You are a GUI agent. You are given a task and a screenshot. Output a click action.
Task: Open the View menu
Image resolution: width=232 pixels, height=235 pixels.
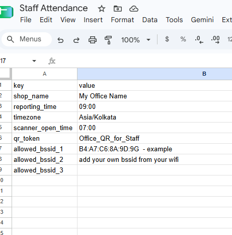click(68, 20)
